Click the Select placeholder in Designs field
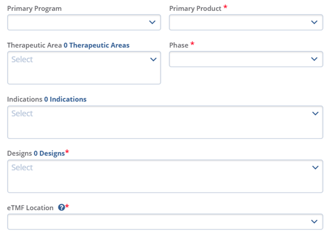The height and width of the screenshot is (235, 330). point(22,167)
